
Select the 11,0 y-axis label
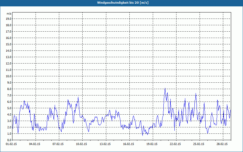[9, 70]
